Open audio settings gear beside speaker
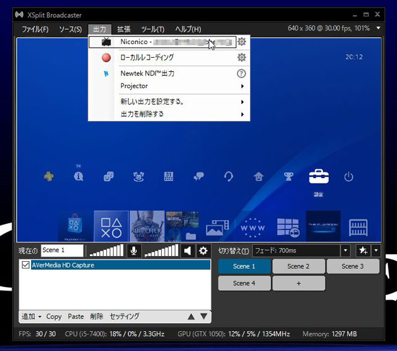 click(203, 251)
